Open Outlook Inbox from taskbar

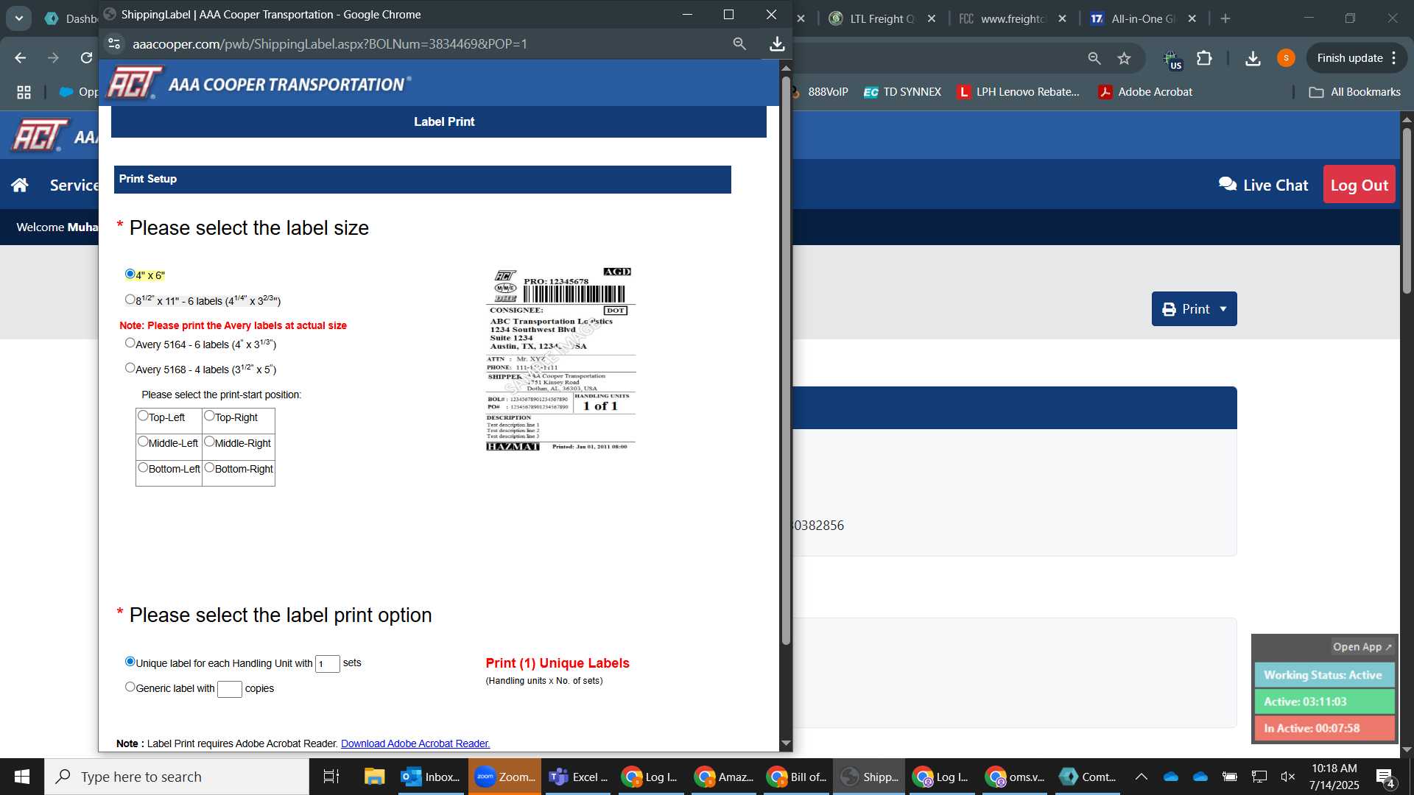(x=432, y=777)
